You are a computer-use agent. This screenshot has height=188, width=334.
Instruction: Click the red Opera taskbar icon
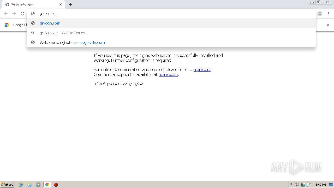(x=56, y=185)
